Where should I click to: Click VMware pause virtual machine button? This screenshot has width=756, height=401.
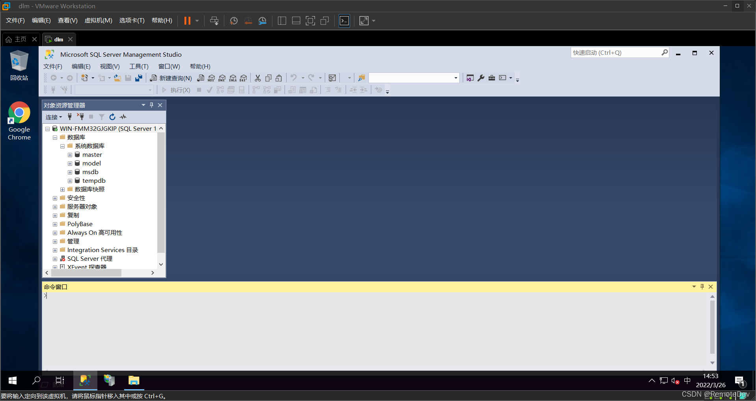coord(187,20)
